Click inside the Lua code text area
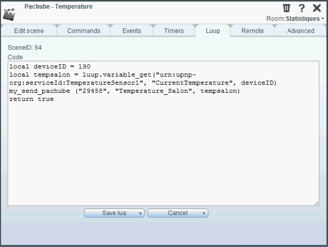Viewport: 328px width, 247px height. pos(163,133)
